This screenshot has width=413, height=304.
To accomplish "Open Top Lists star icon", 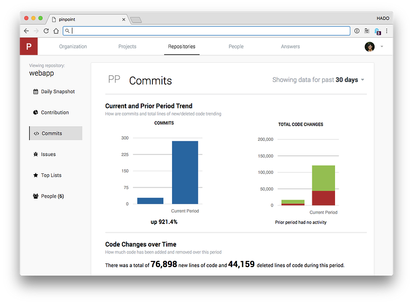I will coord(35,175).
